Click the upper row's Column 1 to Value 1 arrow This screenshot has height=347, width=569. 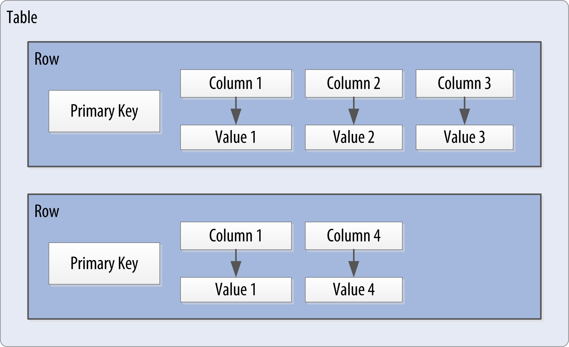click(236, 112)
